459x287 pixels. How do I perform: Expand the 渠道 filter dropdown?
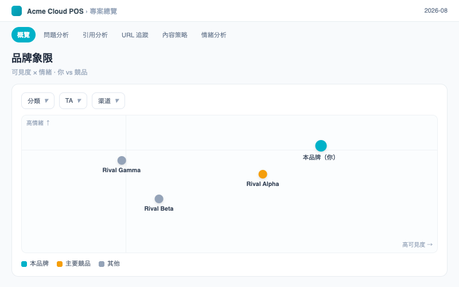(x=108, y=101)
